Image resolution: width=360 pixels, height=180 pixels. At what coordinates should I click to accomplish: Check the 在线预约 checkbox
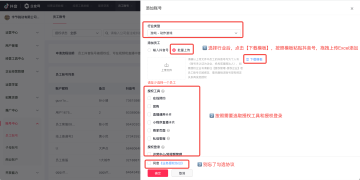(149, 98)
